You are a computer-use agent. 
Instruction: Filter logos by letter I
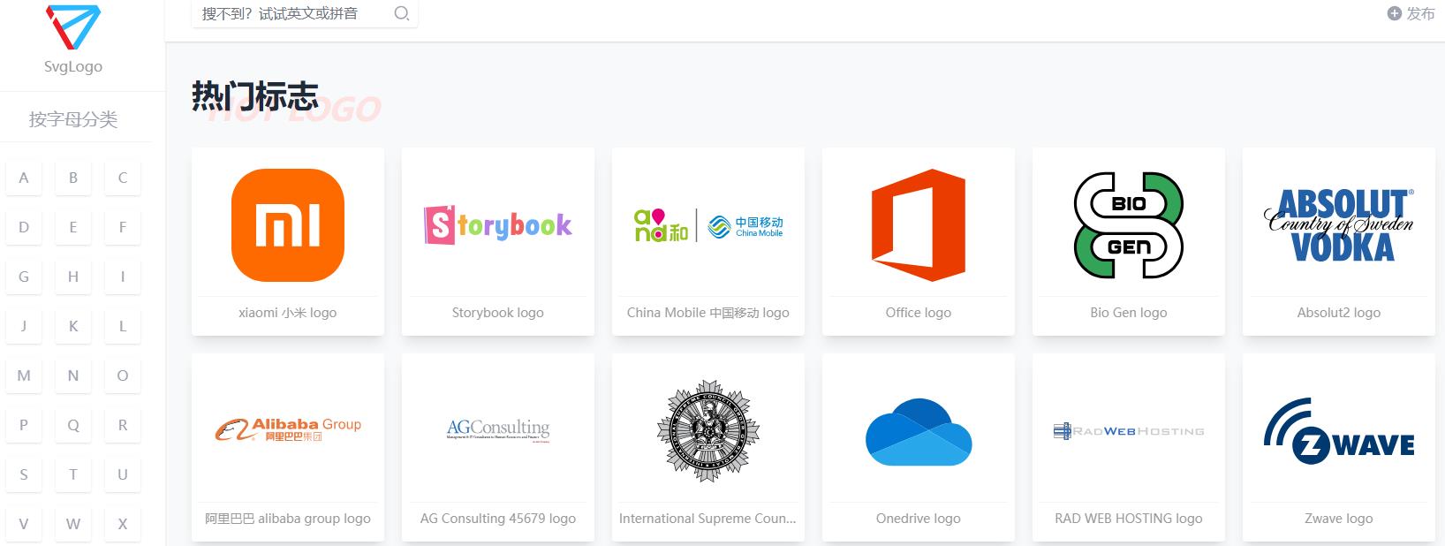point(123,277)
